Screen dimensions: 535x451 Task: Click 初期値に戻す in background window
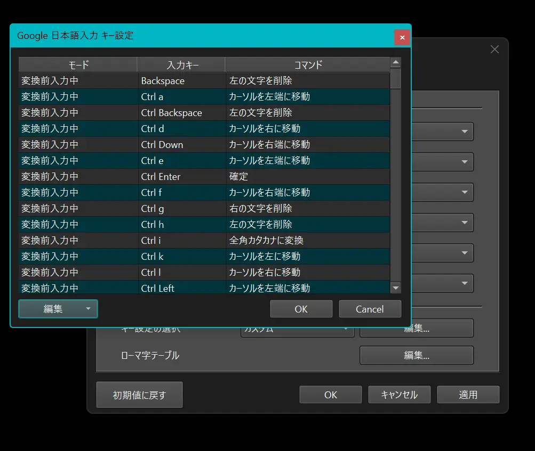point(139,395)
